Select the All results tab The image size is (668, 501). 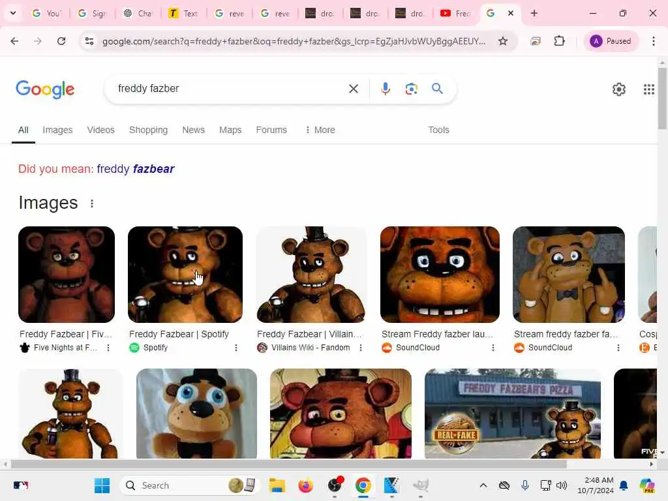23,130
